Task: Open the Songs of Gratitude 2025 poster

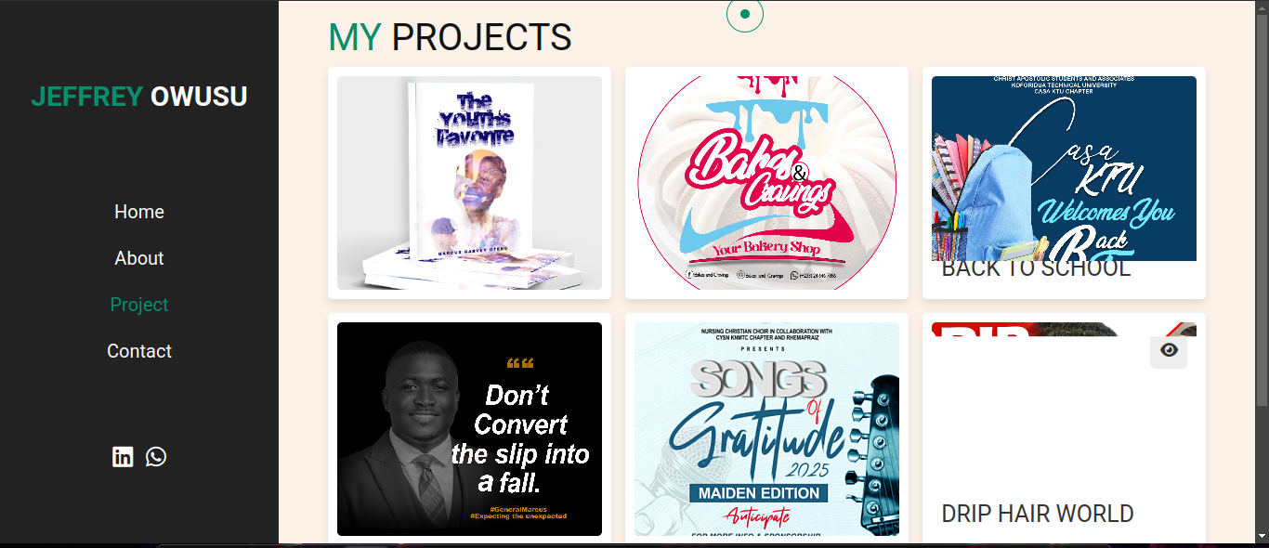Action: (x=766, y=429)
